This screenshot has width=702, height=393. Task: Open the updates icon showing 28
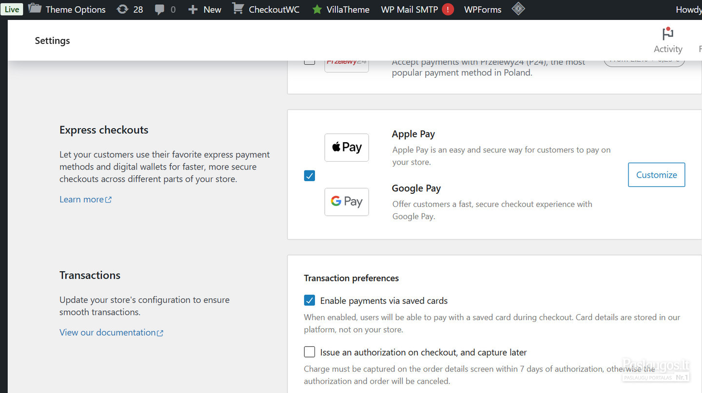(122, 9)
